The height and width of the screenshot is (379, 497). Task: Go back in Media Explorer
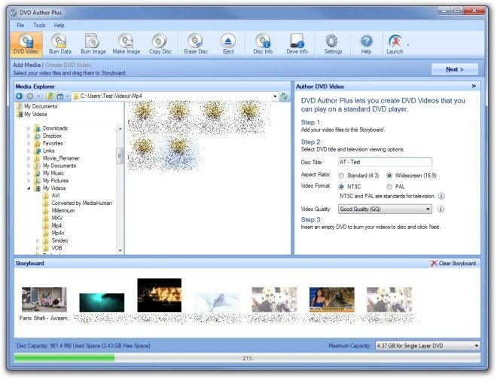point(20,96)
